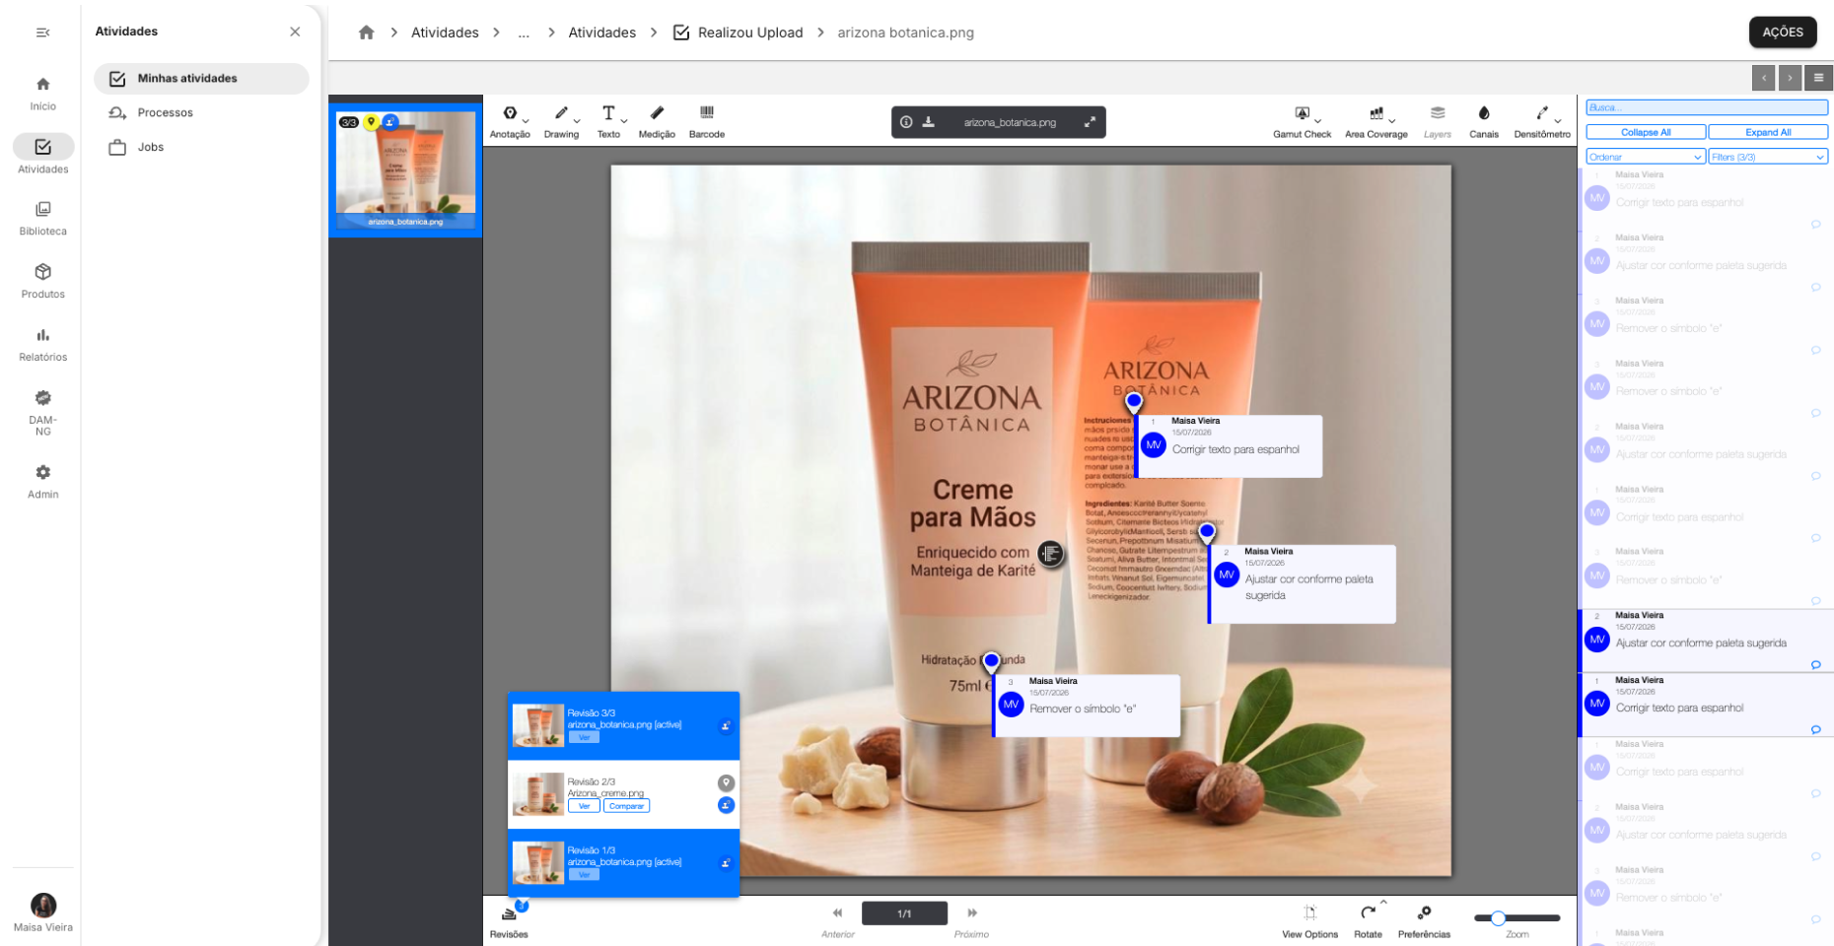Click the 1/1 page number field
The width and height of the screenshot is (1834, 946).
(904, 913)
